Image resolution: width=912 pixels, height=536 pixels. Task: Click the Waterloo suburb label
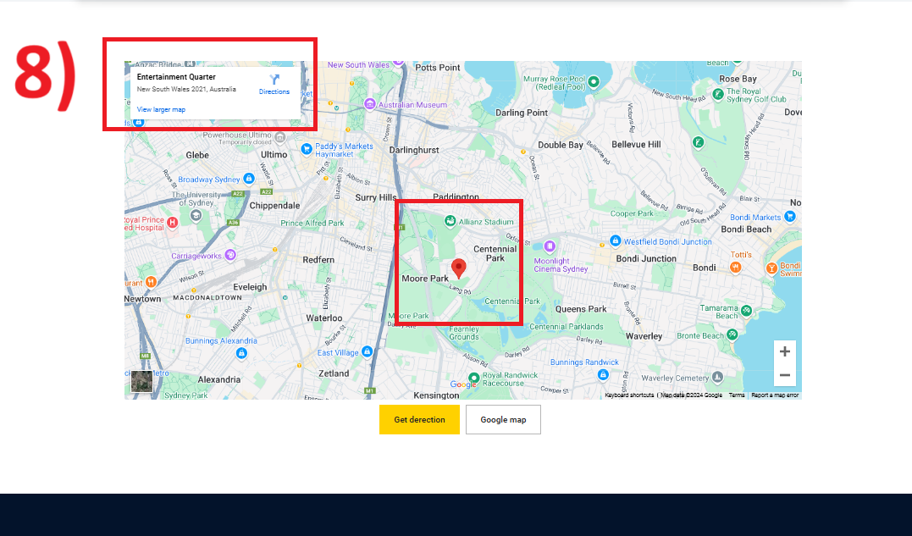pyautogui.click(x=324, y=318)
